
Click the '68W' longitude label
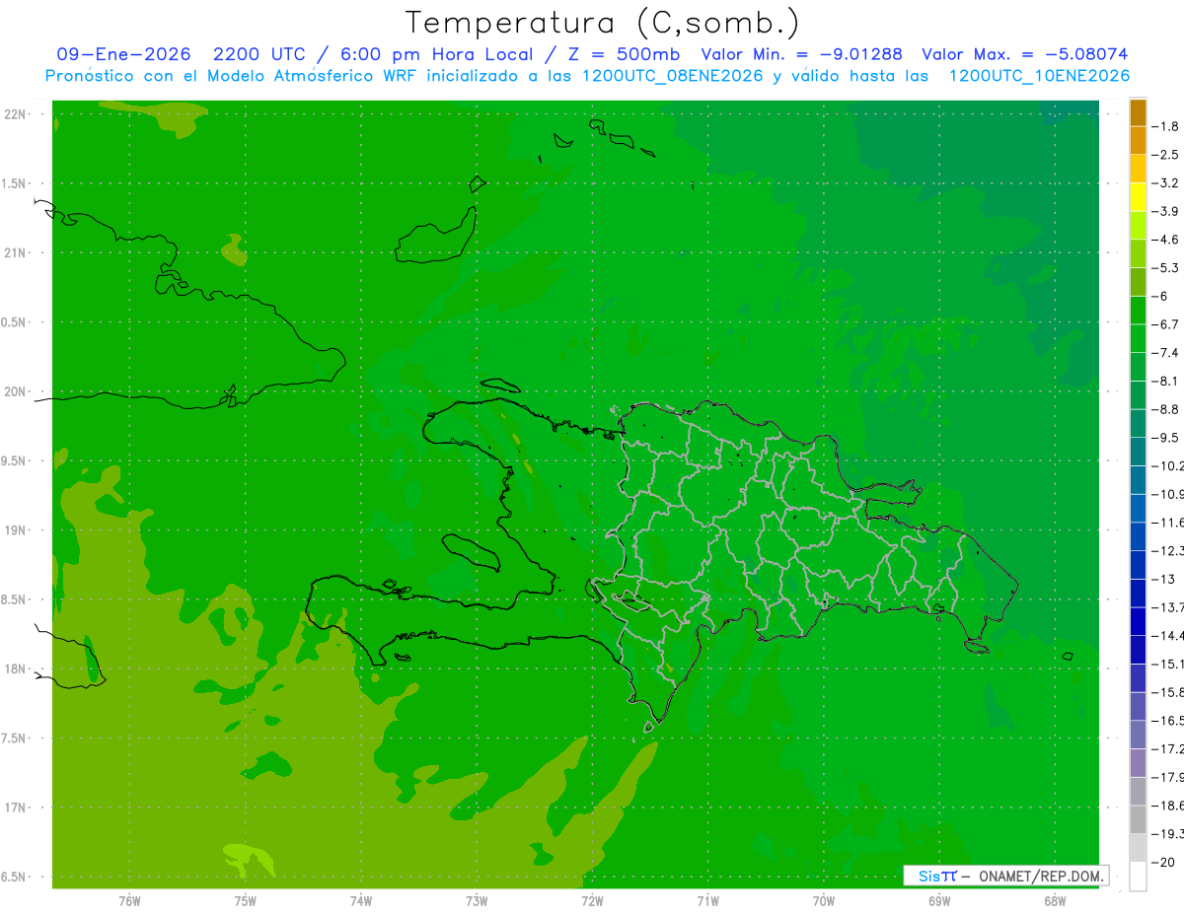[x=1054, y=901]
